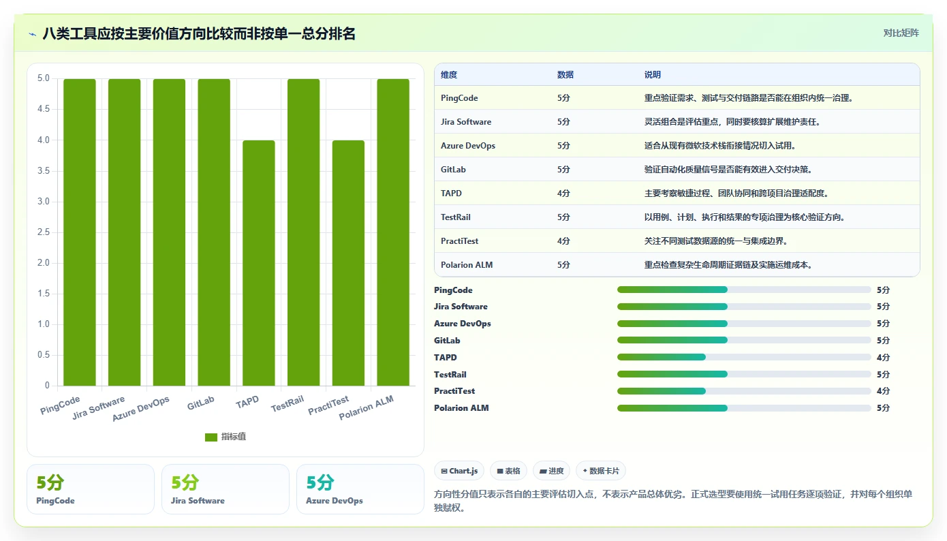Screen dimensions: 947x541
Task: Click the TestRail progress bar
Action: (744, 374)
